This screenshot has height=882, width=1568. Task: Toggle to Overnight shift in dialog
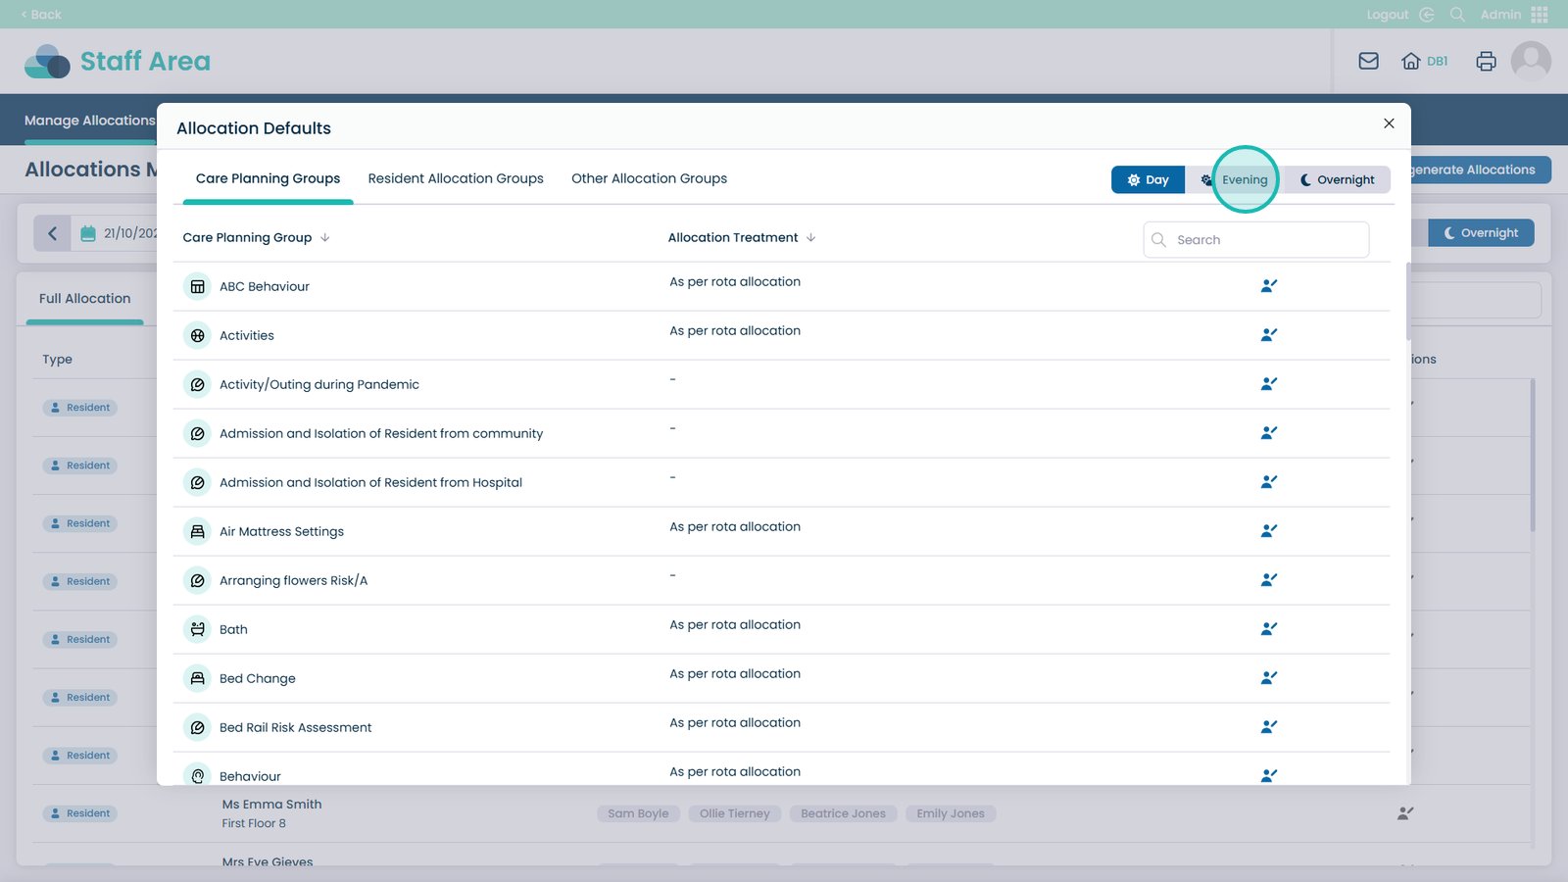click(x=1337, y=180)
